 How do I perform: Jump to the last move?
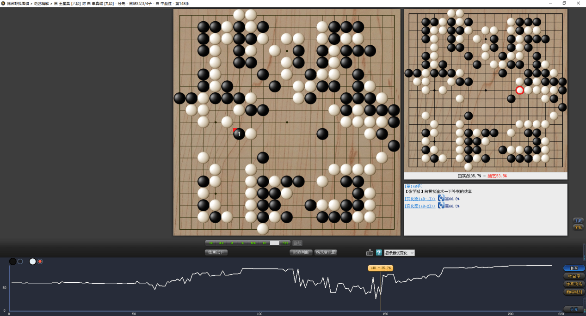pos(264,243)
